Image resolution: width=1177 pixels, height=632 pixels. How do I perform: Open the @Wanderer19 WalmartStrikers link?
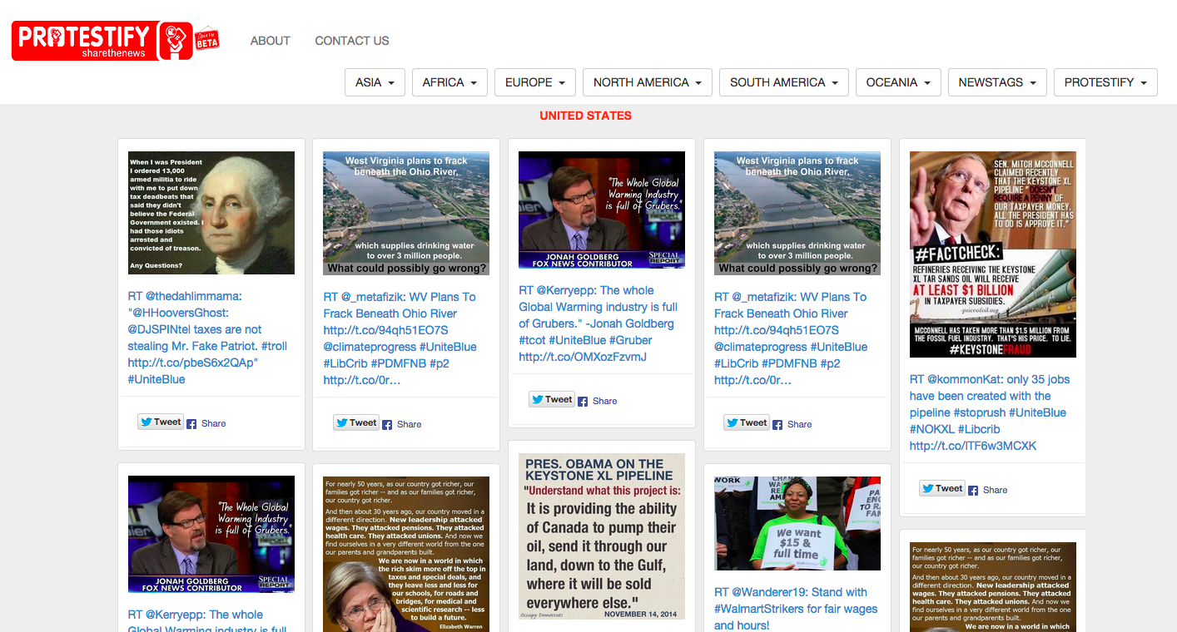click(x=796, y=609)
